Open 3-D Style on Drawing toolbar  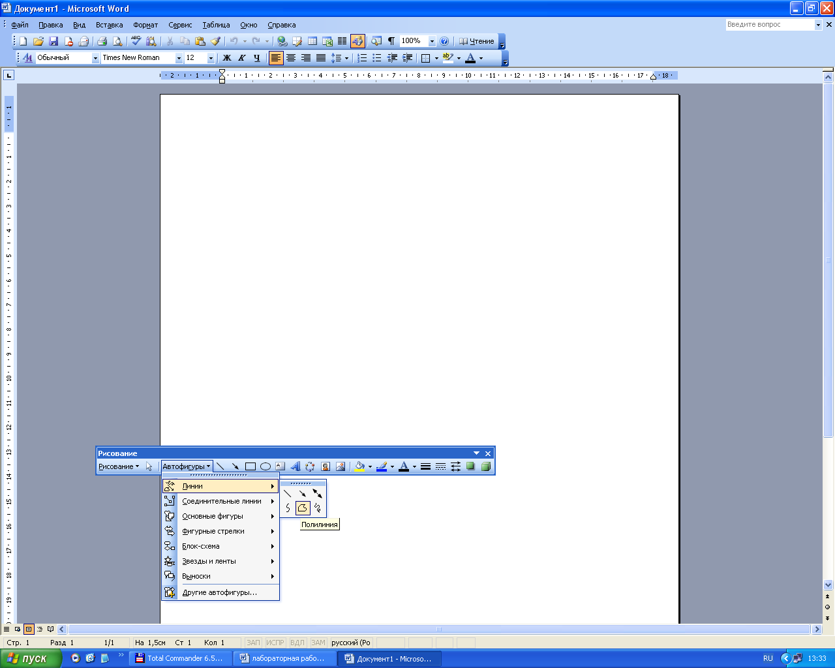pos(485,466)
